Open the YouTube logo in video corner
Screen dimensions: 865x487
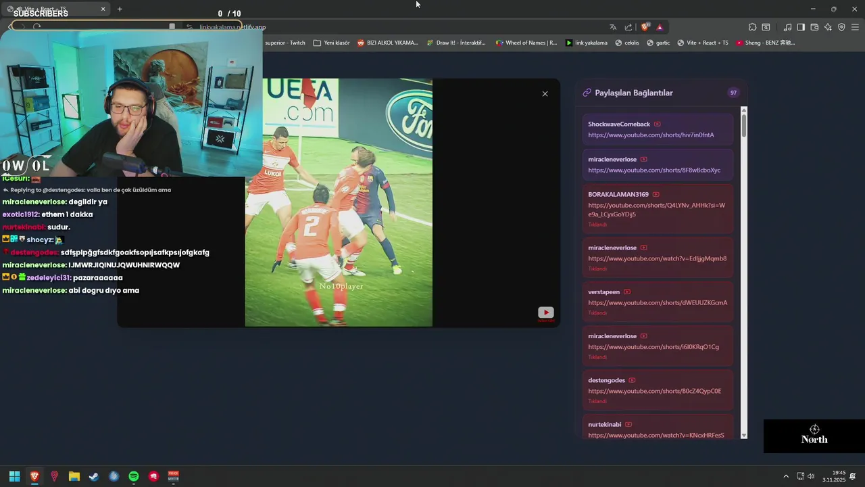545,312
